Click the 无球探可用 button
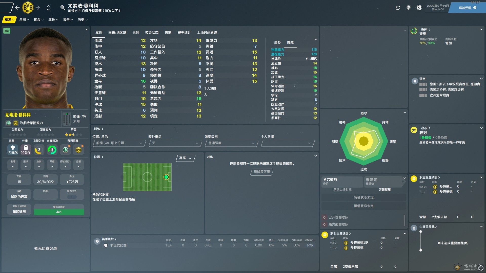The height and width of the screenshot is (273, 486). tap(262, 172)
